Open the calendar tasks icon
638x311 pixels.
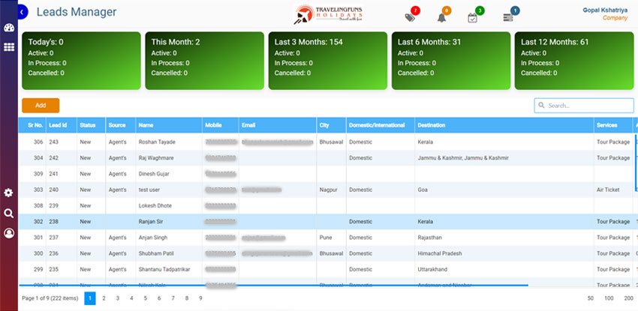coord(473,17)
